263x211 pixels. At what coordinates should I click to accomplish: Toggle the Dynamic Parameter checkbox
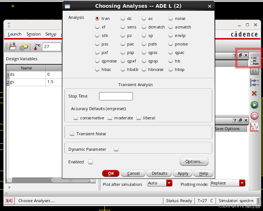116,149
